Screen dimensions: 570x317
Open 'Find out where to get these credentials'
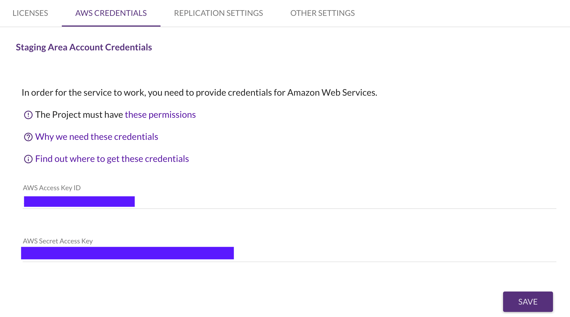click(112, 159)
